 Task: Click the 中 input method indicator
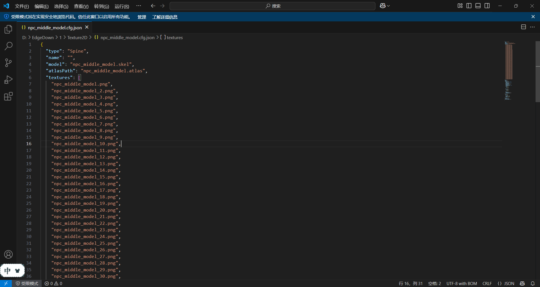tap(8, 271)
